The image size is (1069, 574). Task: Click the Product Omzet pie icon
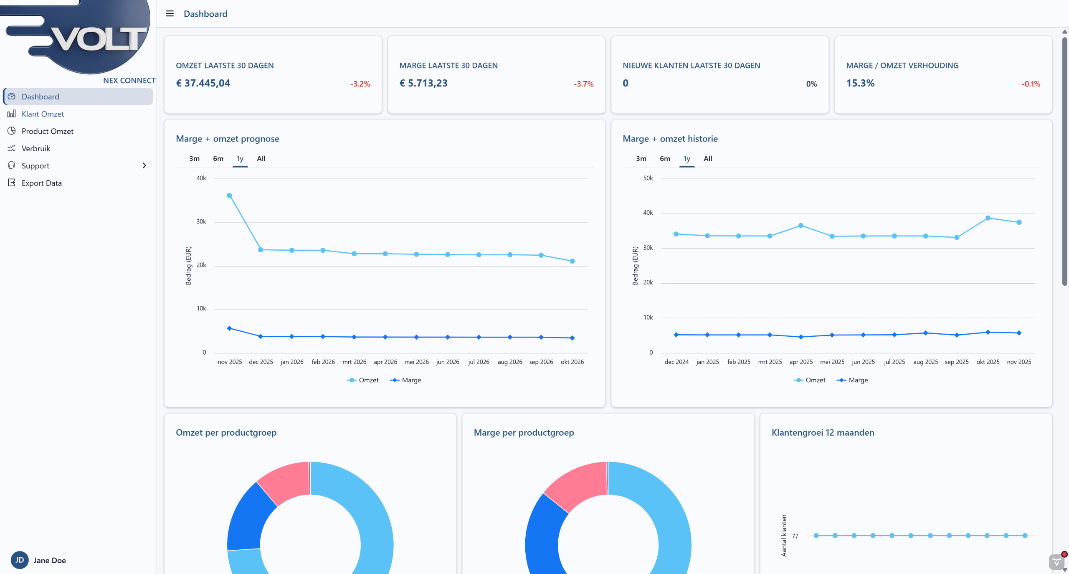[x=12, y=131]
